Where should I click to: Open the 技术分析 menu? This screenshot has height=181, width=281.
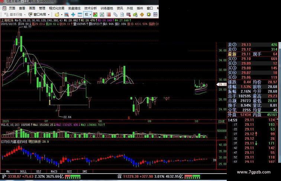tap(90, 8)
